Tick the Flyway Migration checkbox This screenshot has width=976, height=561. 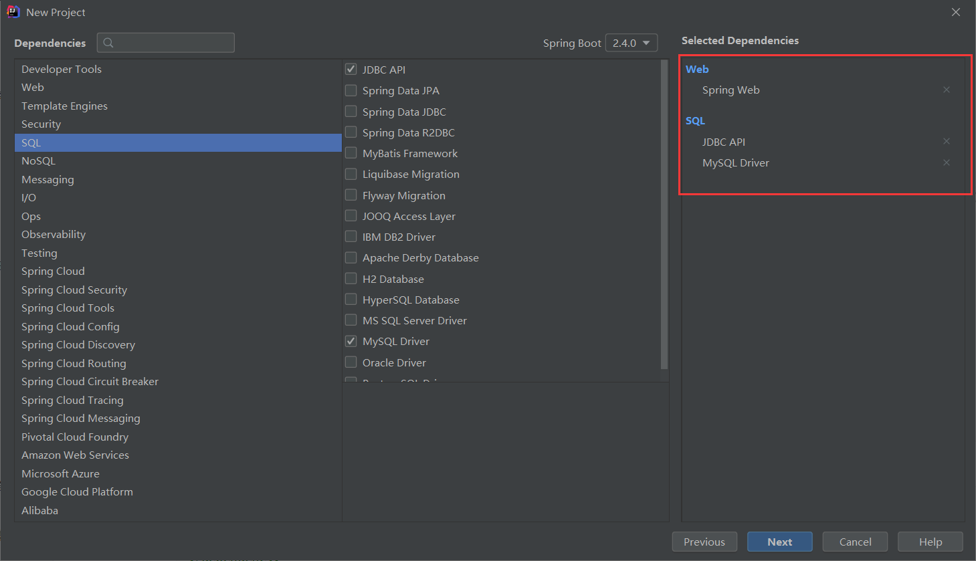tap(351, 195)
